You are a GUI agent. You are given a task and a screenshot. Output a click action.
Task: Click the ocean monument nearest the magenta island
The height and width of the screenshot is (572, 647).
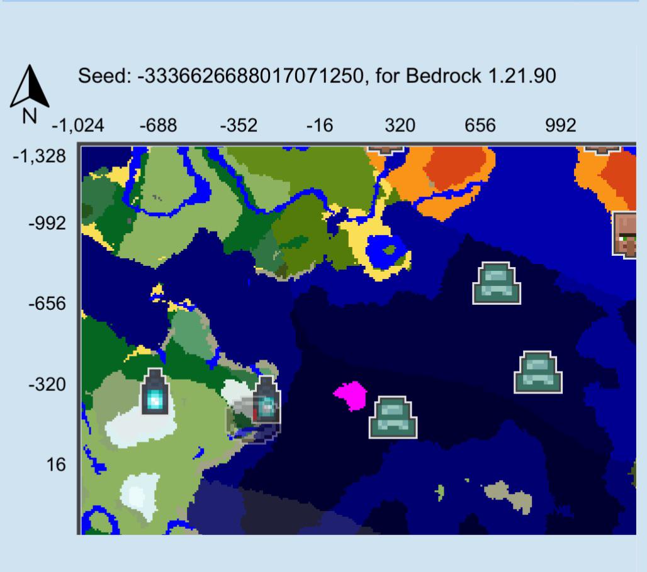pos(393,417)
